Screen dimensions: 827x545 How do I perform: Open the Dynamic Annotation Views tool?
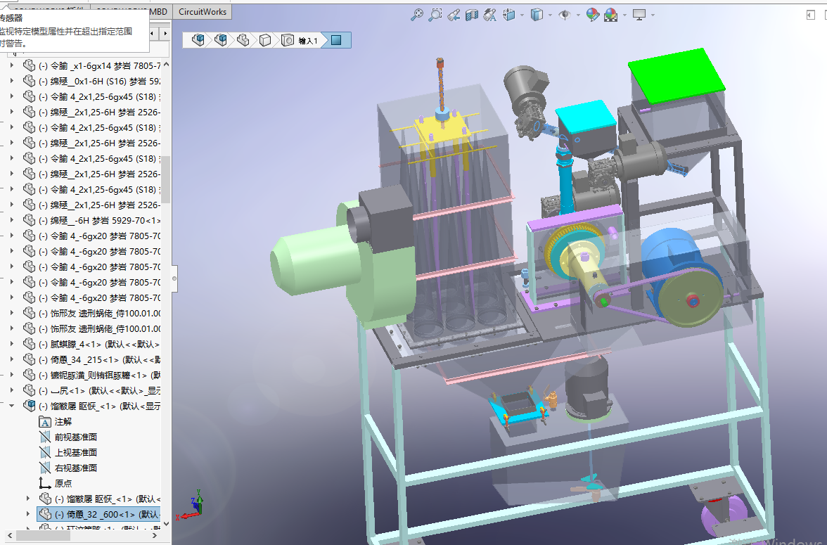coord(490,15)
